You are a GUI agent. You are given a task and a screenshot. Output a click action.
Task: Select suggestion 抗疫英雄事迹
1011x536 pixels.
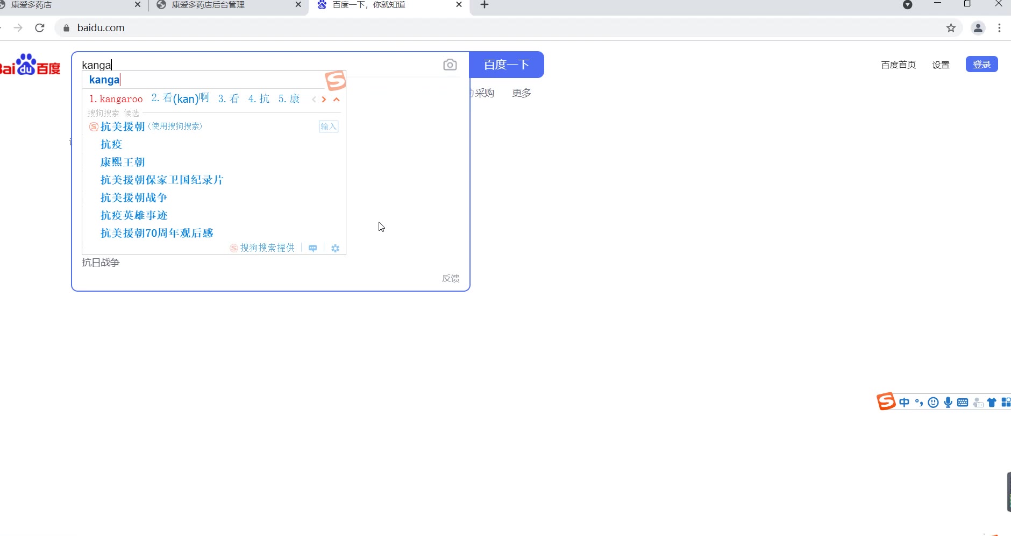pyautogui.click(x=134, y=215)
